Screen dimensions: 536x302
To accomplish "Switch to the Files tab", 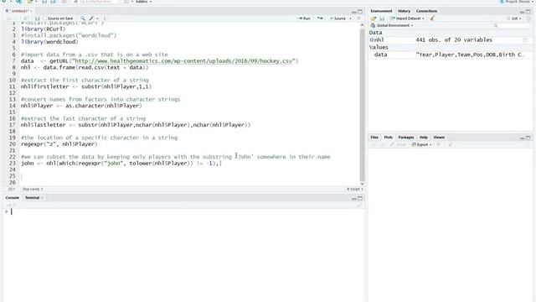I will click(x=374, y=138).
